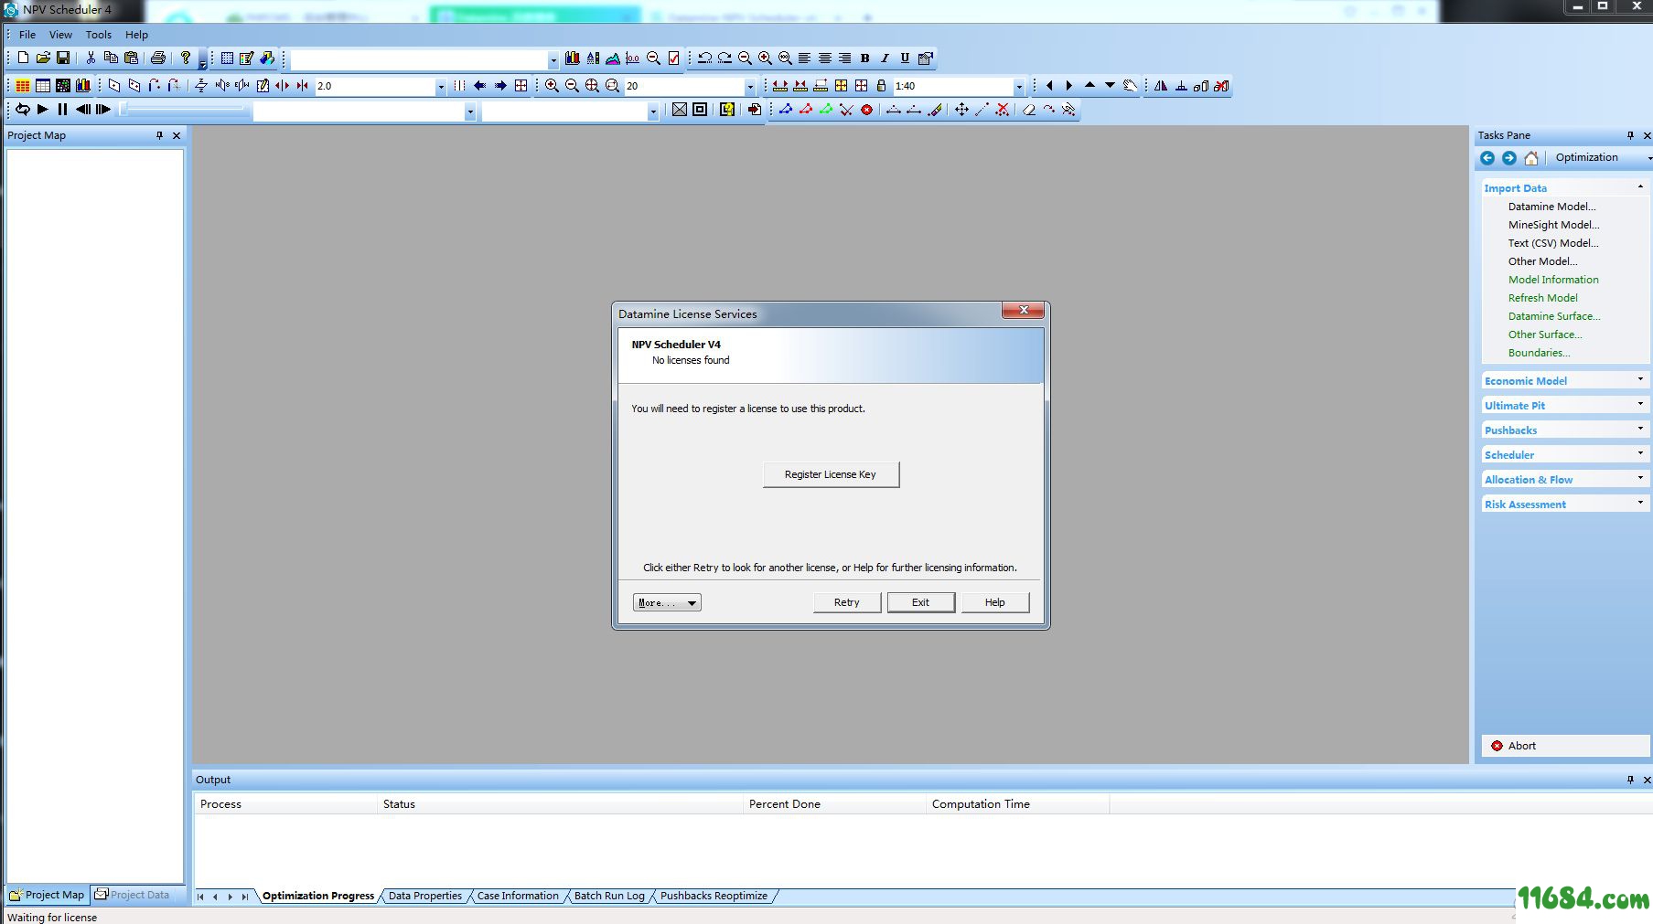
Task: Open the 2.0 value dropdown arrow
Action: tap(441, 86)
